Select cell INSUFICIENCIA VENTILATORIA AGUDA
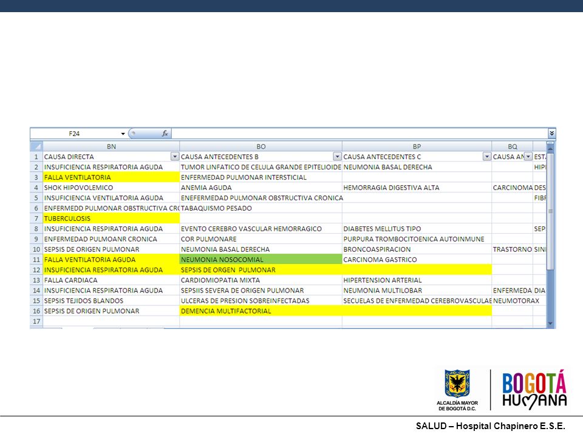The width and height of the screenshot is (583, 437). point(111,198)
